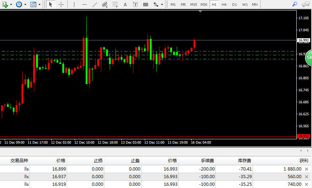This screenshot has height=188, width=312.
Task: Click the green 58 circle badge
Action: click(x=309, y=57)
